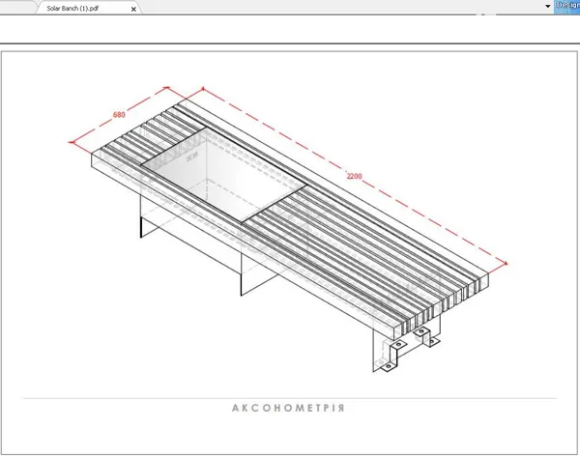This screenshot has height=457, width=580.
Task: Click the short slats left of planter opening
Action: [x=148, y=135]
